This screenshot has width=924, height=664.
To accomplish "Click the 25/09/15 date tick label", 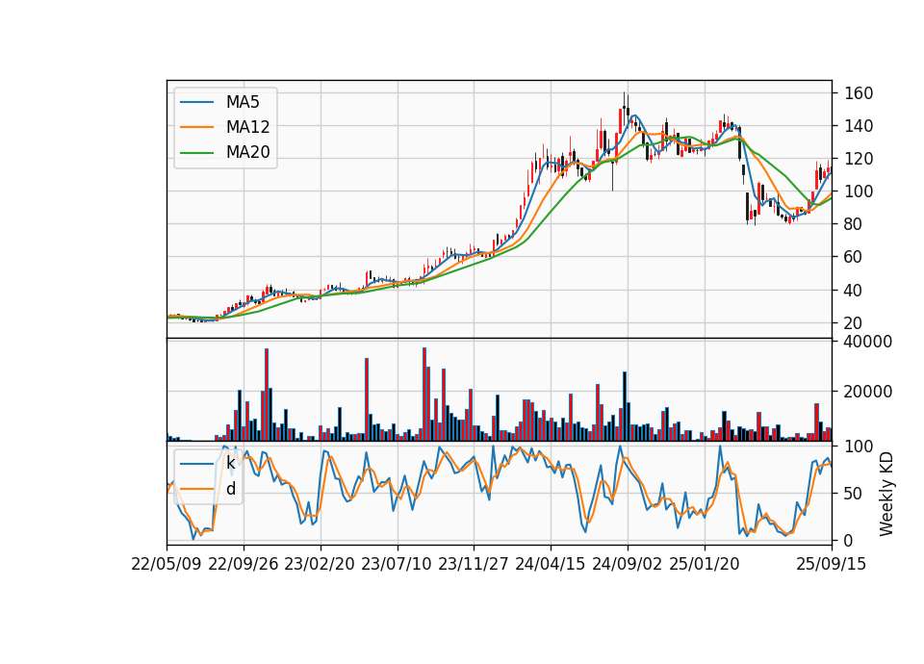I will (x=832, y=565).
